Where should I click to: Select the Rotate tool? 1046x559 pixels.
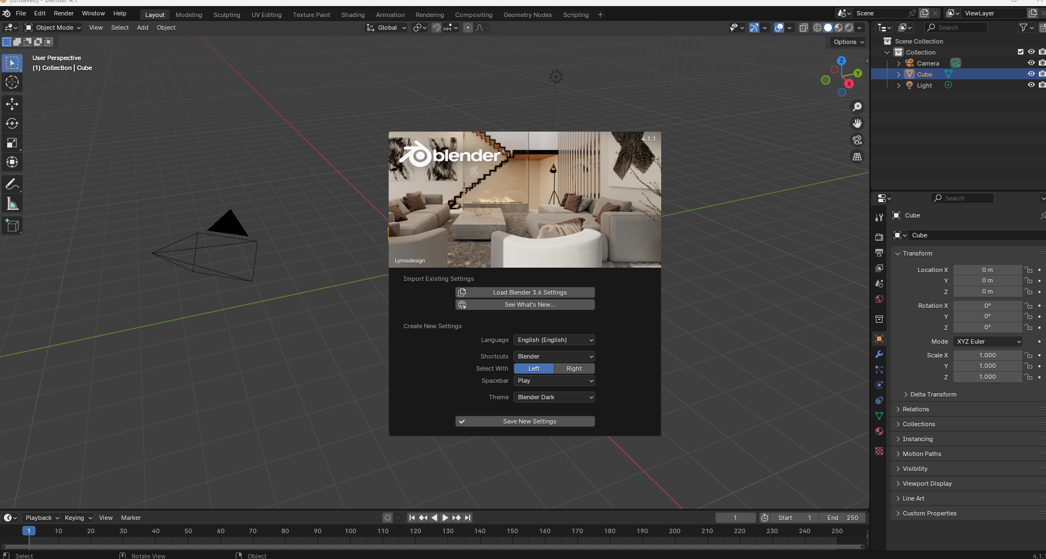pyautogui.click(x=12, y=123)
